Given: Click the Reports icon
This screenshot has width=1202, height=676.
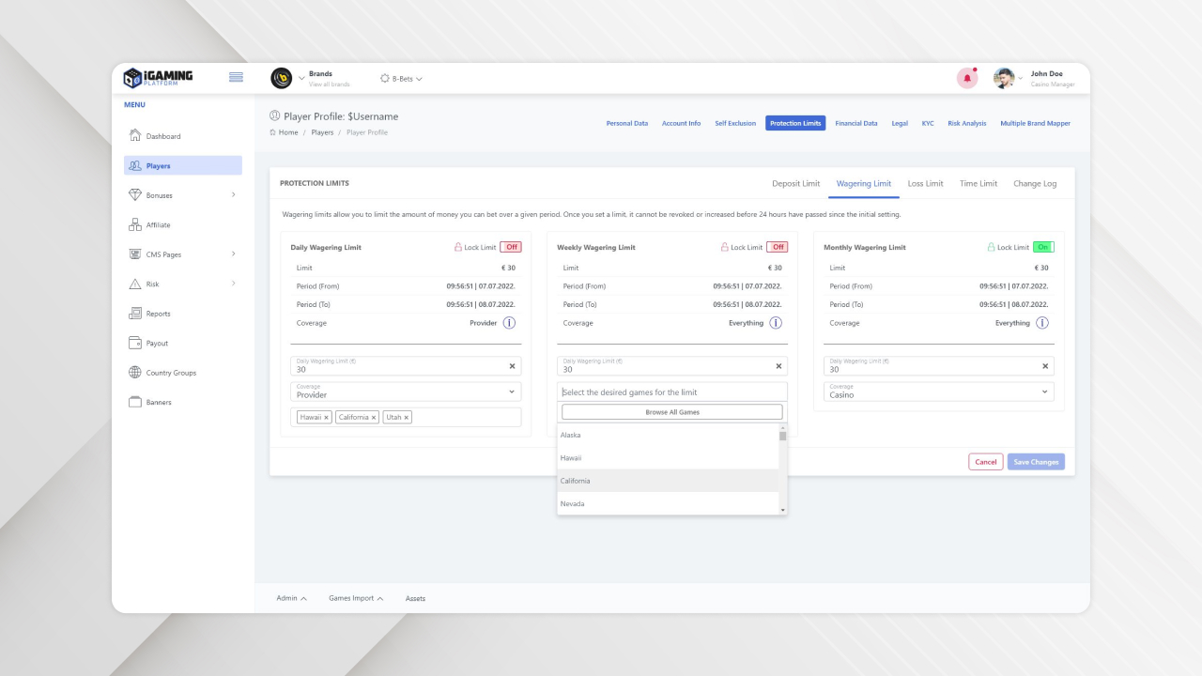Looking at the screenshot, I should click(134, 313).
